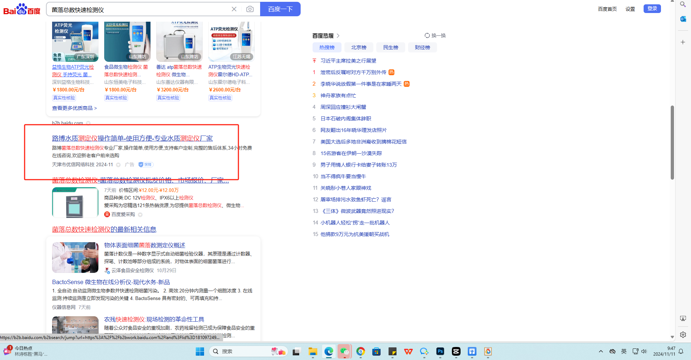
Task: Open WeChat from the taskbar
Action: [344, 351]
